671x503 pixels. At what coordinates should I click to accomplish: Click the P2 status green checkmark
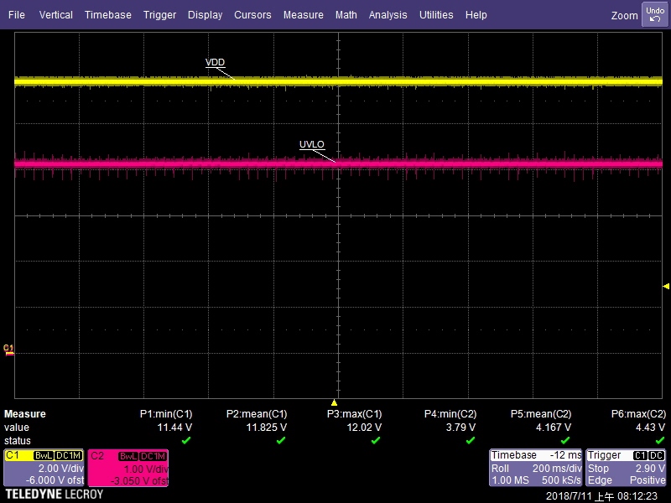(x=281, y=440)
